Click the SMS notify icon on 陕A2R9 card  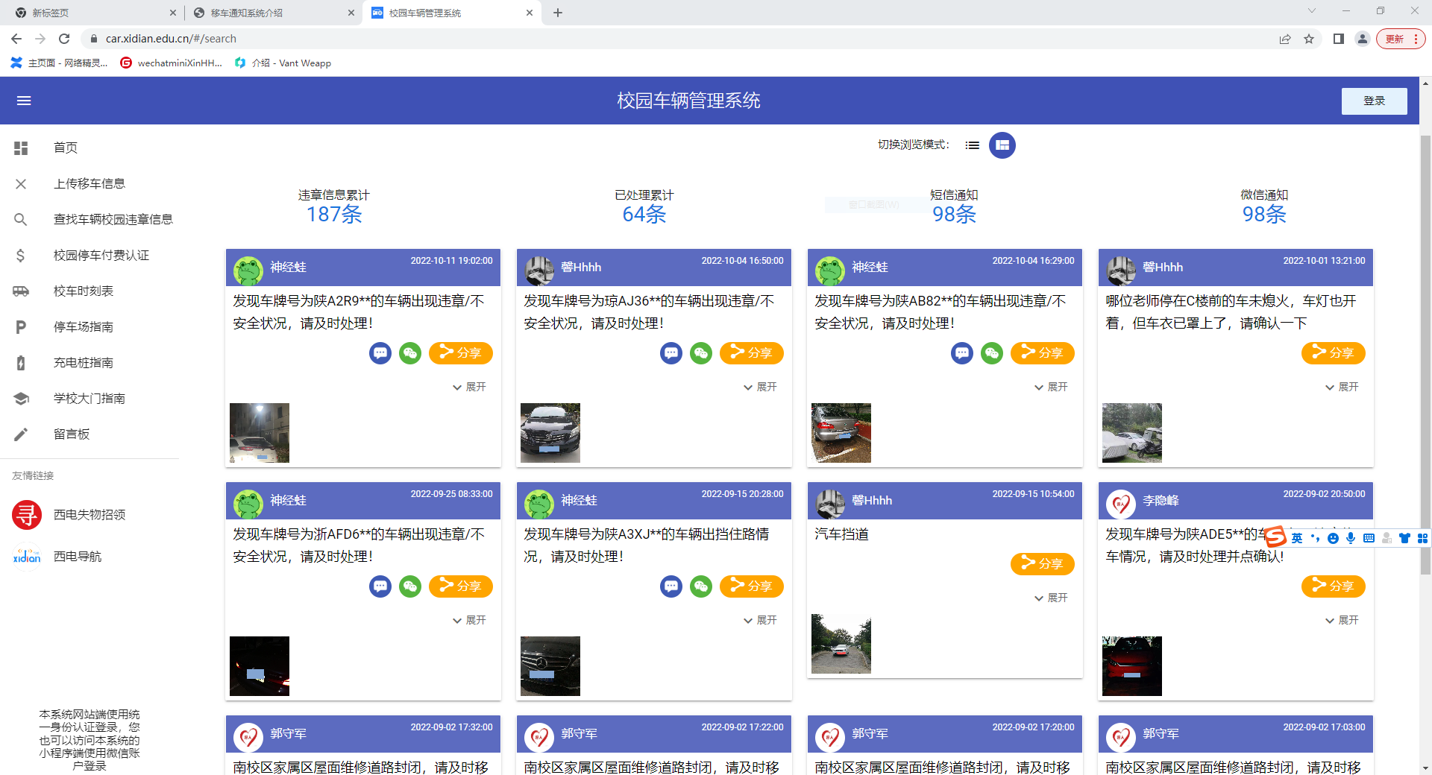[x=380, y=352]
